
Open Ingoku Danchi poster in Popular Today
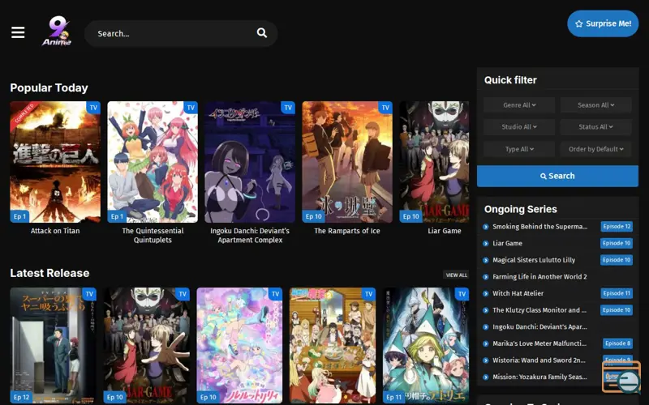coord(250,162)
